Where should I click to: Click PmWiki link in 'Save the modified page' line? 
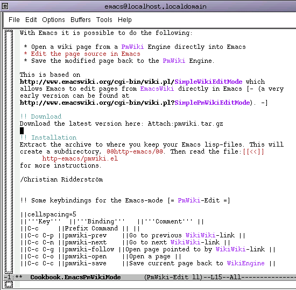(x=174, y=61)
